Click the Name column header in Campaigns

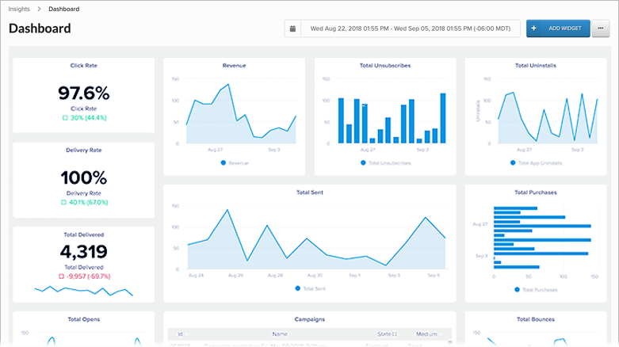280,334
